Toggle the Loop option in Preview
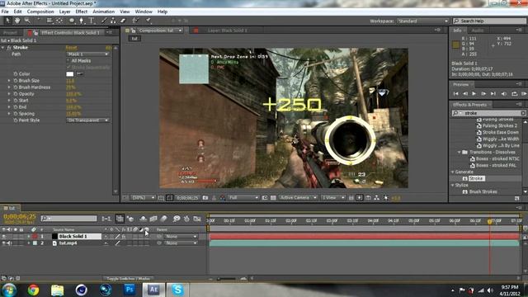The image size is (528, 297). coord(514,93)
